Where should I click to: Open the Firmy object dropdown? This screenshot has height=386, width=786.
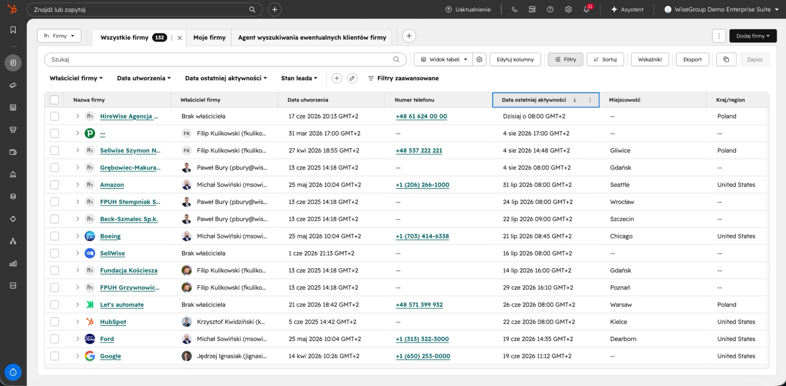(59, 36)
